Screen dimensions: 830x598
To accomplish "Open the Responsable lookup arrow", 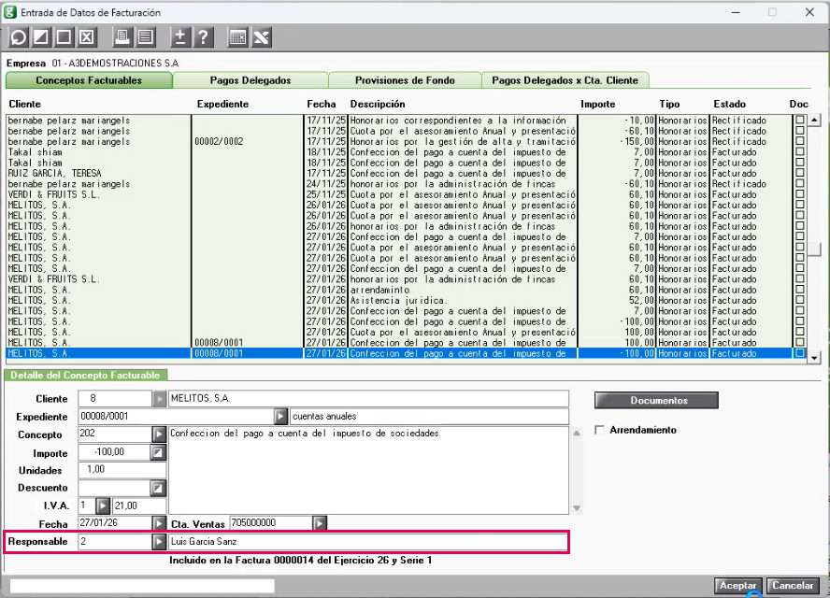I will (159, 541).
